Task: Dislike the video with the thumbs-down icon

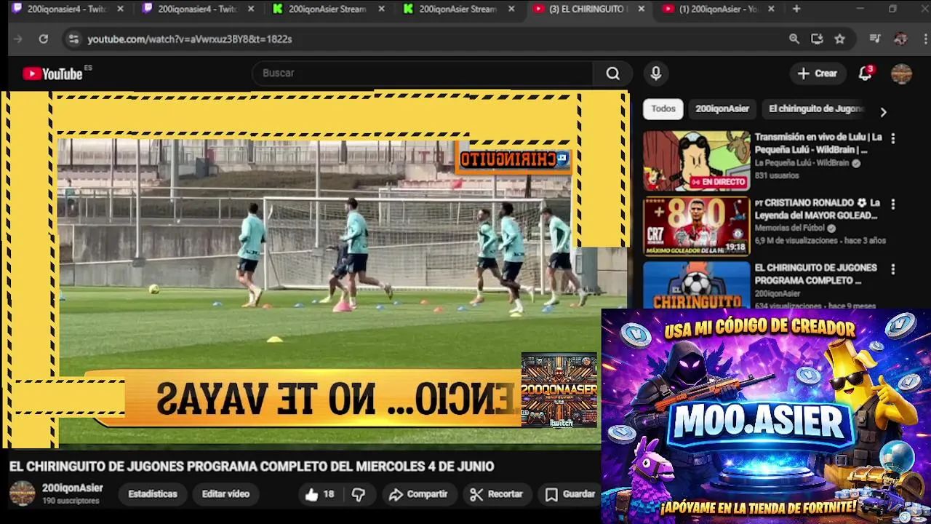Action: pos(359,494)
